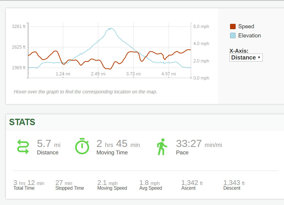Image resolution: width=284 pixels, height=205 pixels.
Task: Click the green walking person Pace icon
Action: point(162,147)
